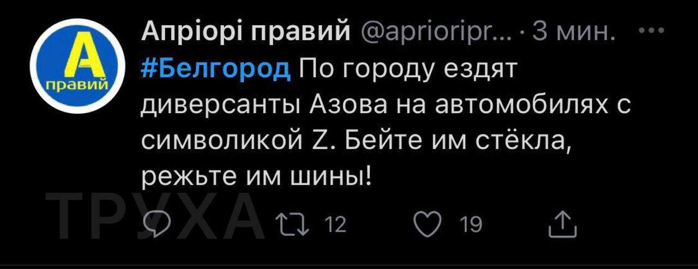Click the reply speech bubble icon
The height and width of the screenshot is (269, 698).
157,224
